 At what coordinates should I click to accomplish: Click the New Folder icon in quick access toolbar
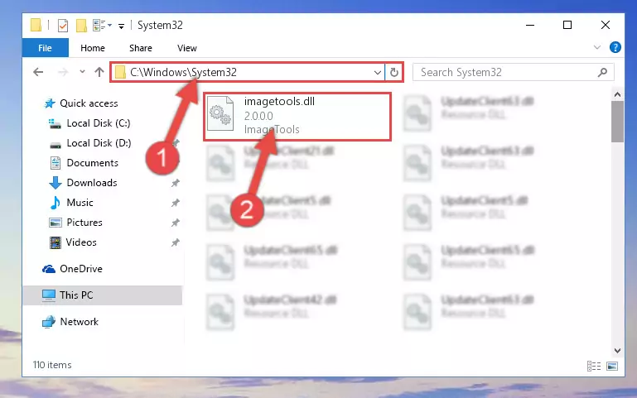[81, 26]
